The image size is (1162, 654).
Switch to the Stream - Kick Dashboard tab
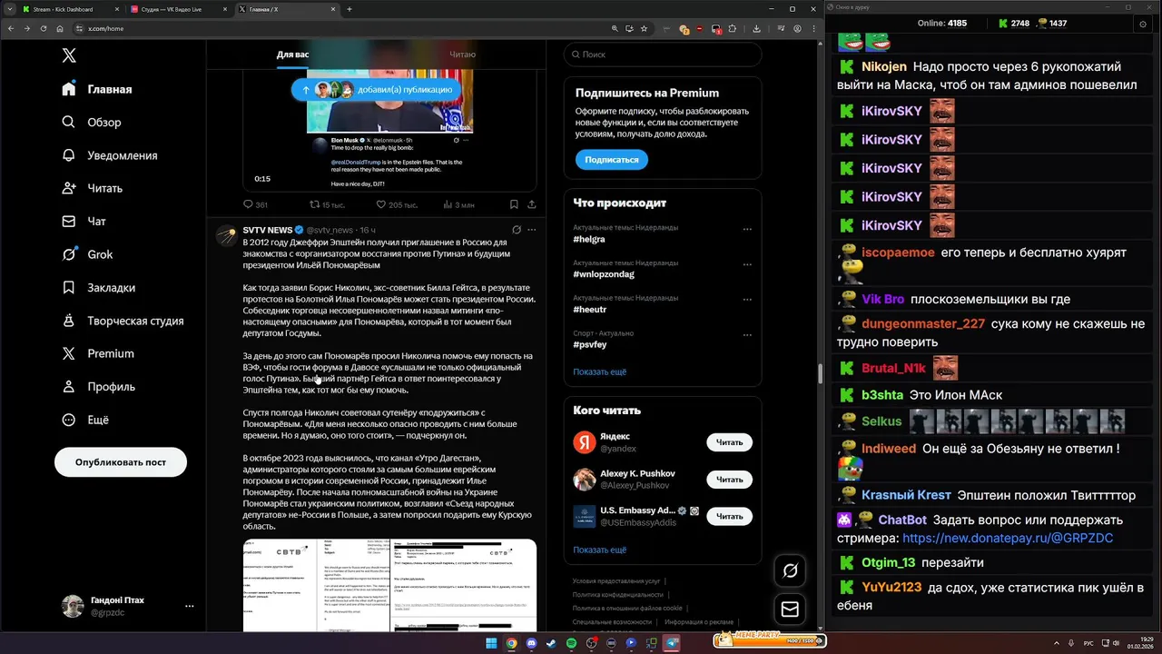point(71,9)
